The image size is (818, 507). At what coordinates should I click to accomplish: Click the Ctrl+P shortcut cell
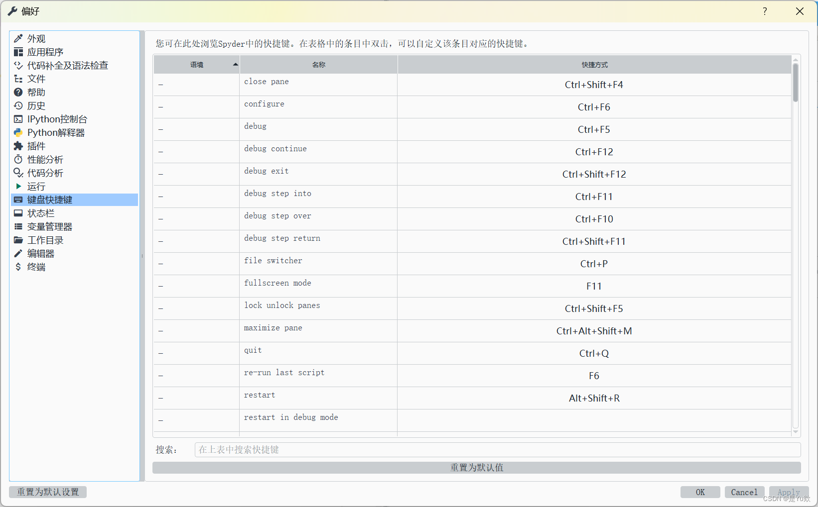tap(594, 264)
